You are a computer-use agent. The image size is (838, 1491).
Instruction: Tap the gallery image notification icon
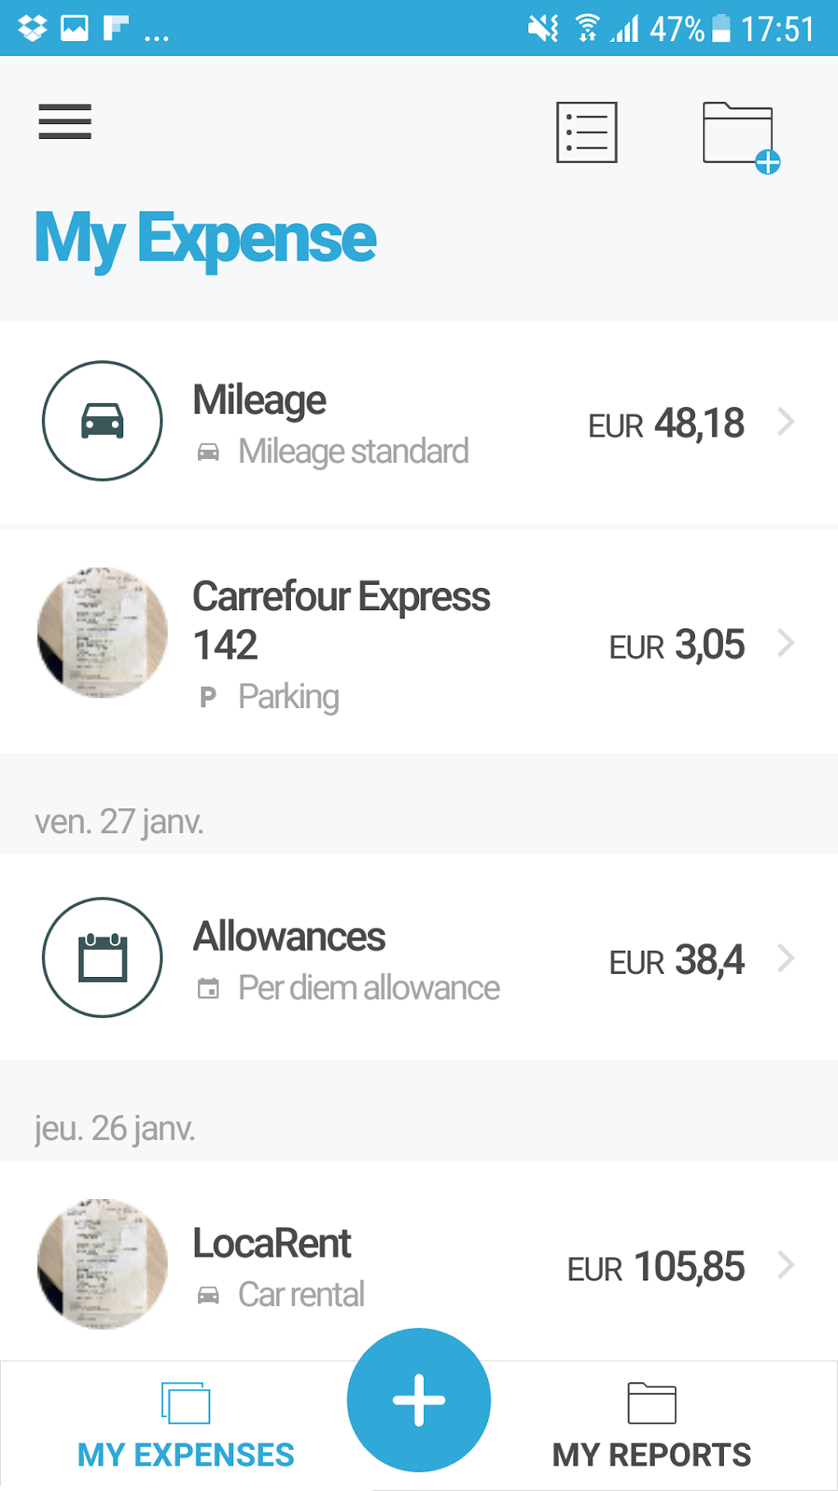[x=75, y=29]
